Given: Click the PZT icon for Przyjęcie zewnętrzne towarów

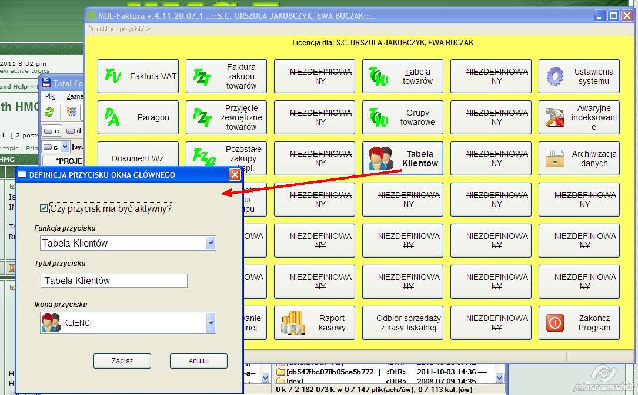Looking at the screenshot, I should [x=202, y=117].
